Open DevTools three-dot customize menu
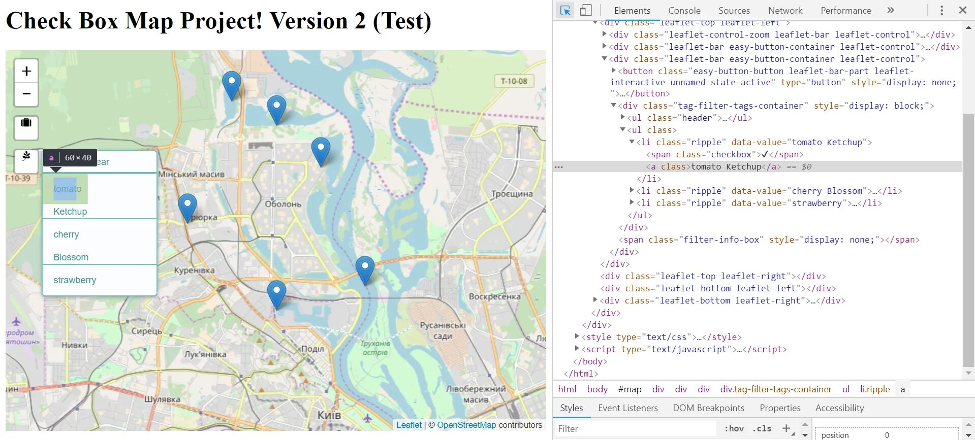The image size is (975, 440). tap(941, 10)
